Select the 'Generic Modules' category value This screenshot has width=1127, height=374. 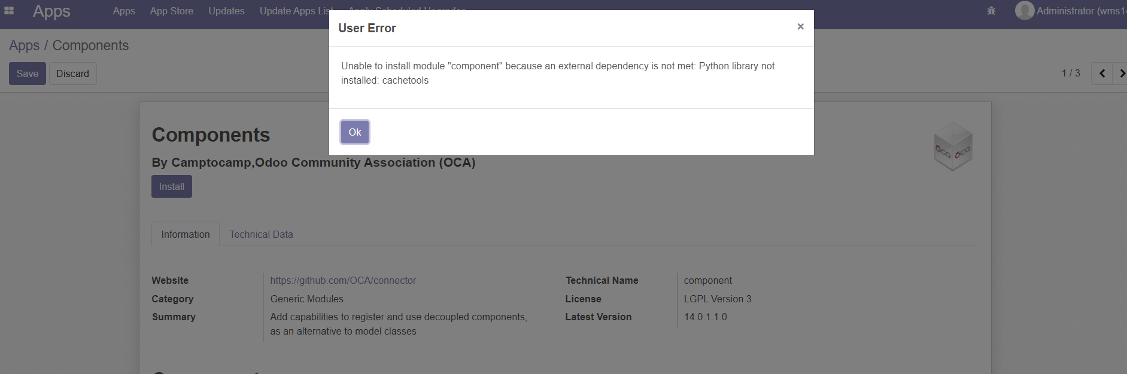pyautogui.click(x=307, y=299)
